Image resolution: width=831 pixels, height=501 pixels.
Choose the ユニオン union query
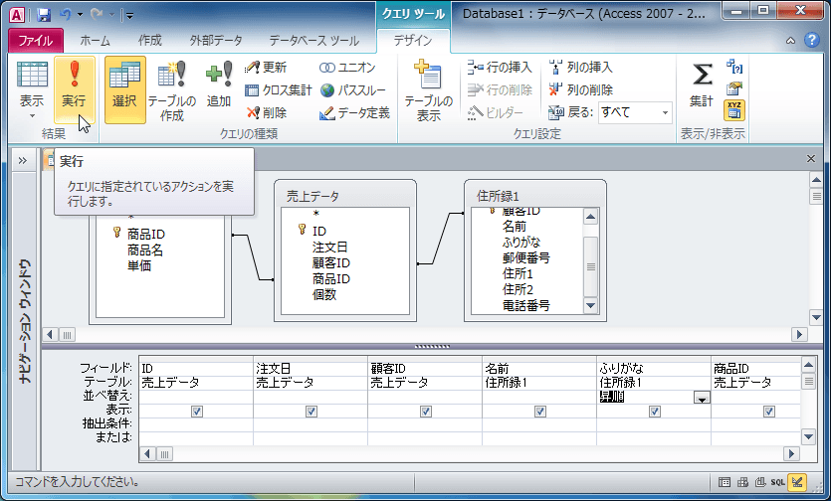[x=347, y=68]
